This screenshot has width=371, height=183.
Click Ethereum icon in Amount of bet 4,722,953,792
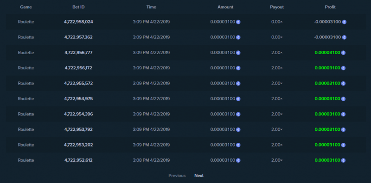pos(238,130)
